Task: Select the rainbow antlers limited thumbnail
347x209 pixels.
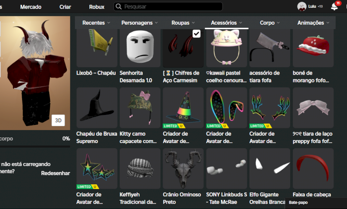Action: 270,108
